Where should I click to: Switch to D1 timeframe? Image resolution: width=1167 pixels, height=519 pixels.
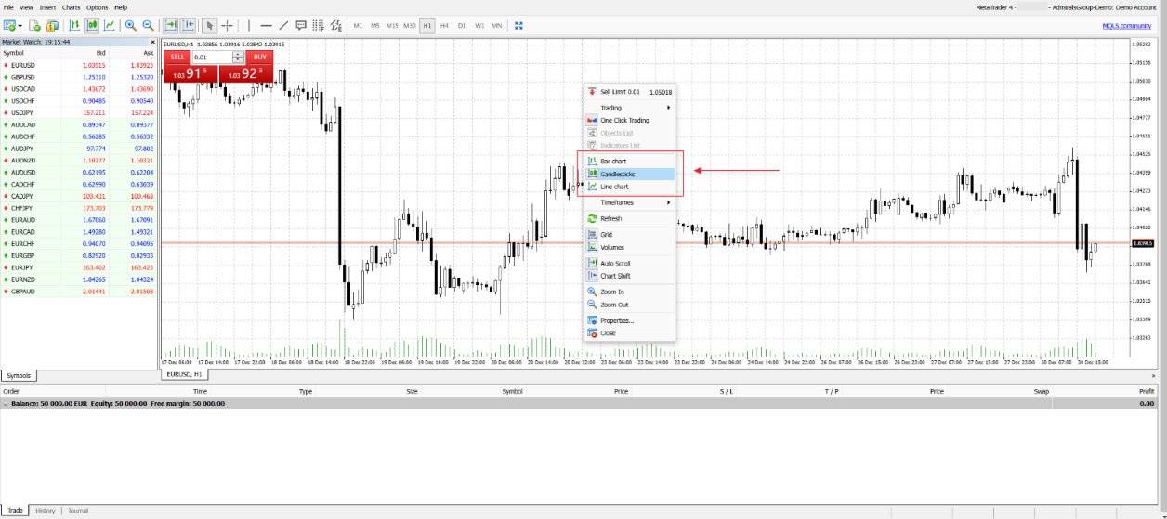click(x=462, y=26)
